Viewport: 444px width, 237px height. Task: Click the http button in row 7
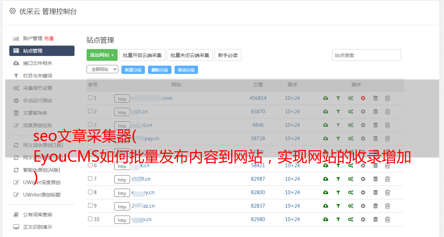coord(122,180)
